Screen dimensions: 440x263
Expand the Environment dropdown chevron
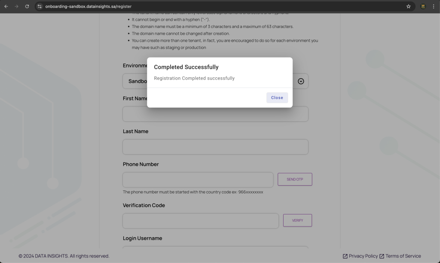tap(301, 81)
